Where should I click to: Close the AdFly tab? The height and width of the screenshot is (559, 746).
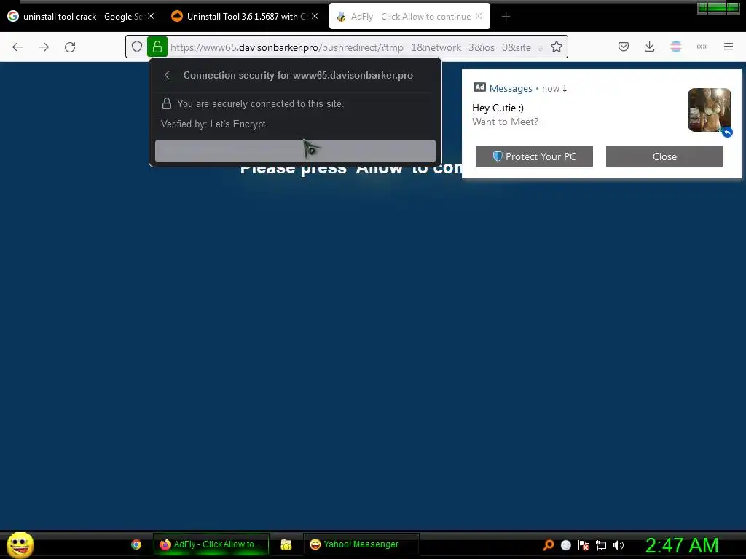(x=479, y=16)
